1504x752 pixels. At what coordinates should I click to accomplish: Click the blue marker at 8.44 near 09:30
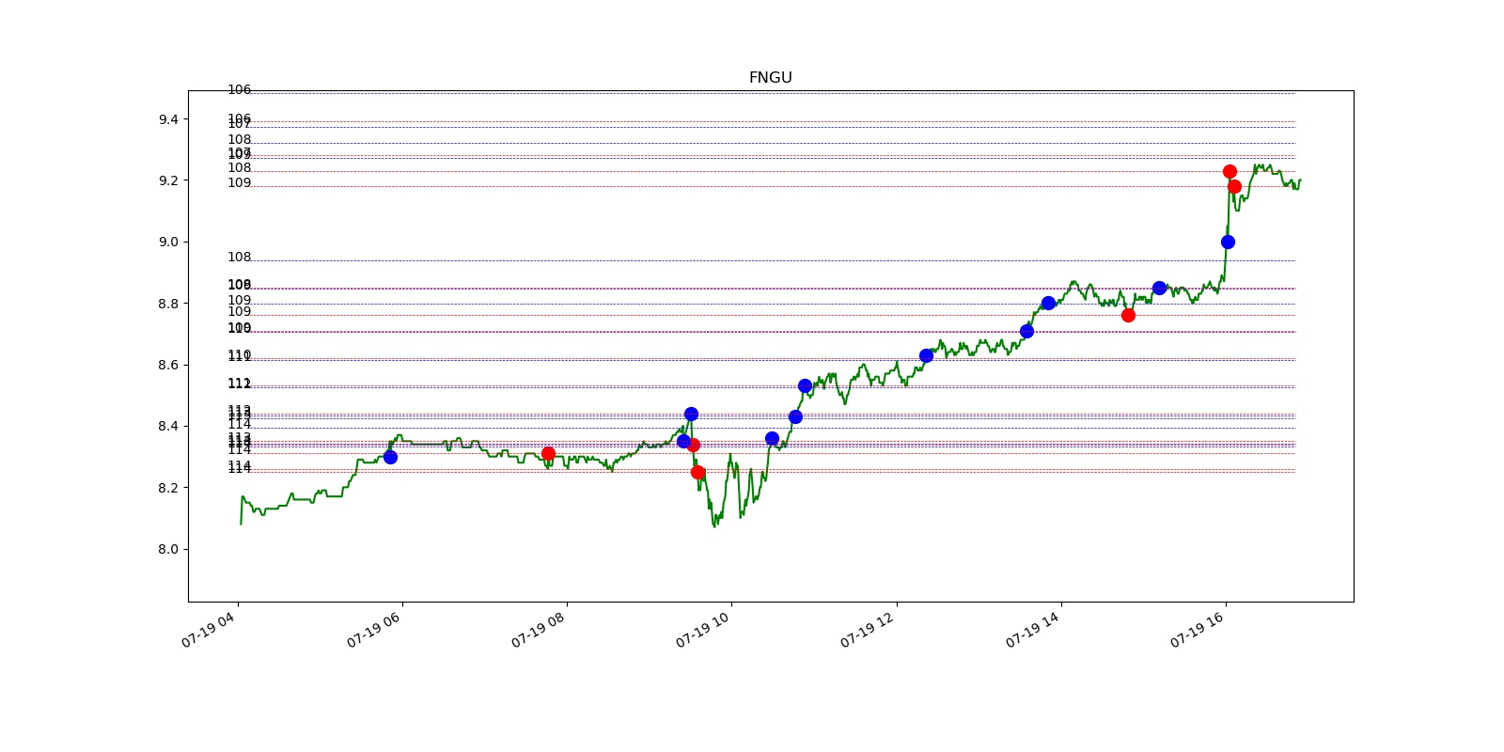pos(691,414)
